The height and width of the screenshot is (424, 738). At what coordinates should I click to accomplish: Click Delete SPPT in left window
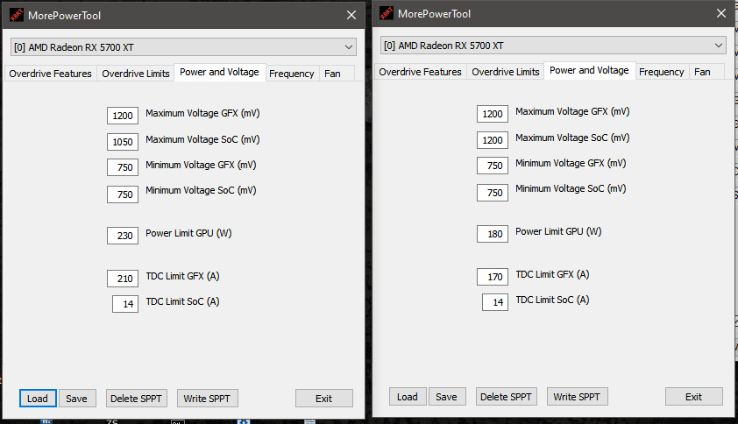tap(136, 398)
